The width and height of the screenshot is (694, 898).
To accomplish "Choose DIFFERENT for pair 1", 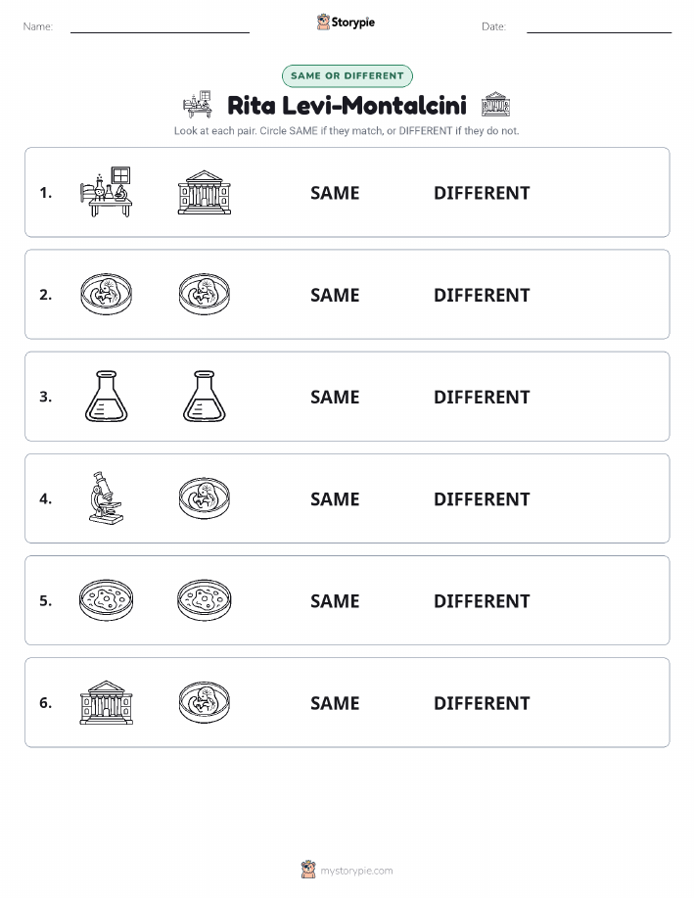I will [x=482, y=193].
